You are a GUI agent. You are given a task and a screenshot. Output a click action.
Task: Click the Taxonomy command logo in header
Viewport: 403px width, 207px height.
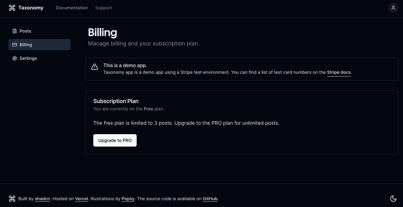(x=12, y=8)
